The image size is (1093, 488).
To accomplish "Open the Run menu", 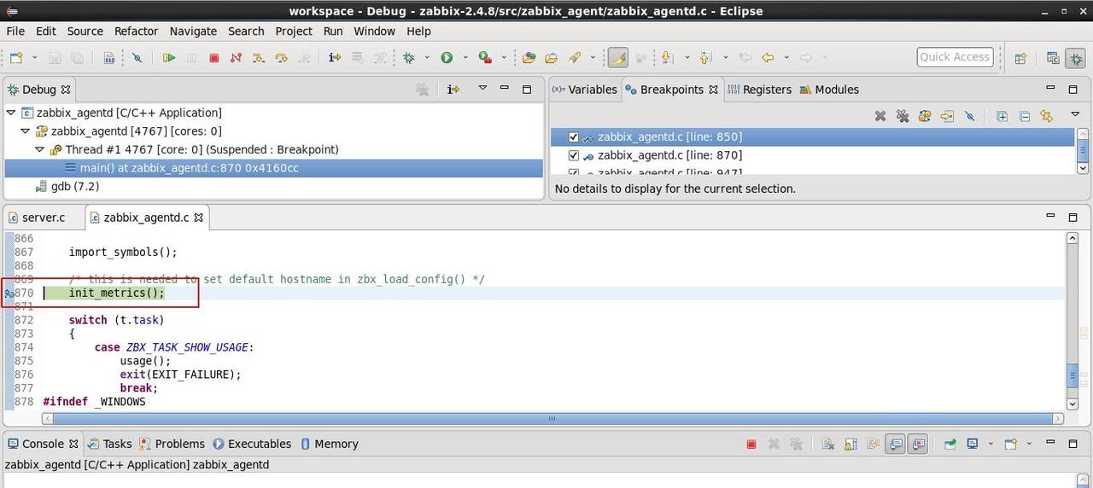I will pos(333,31).
